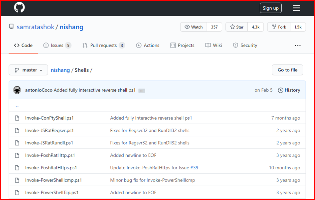
Task: Open the Actions tab
Action: tap(148, 45)
